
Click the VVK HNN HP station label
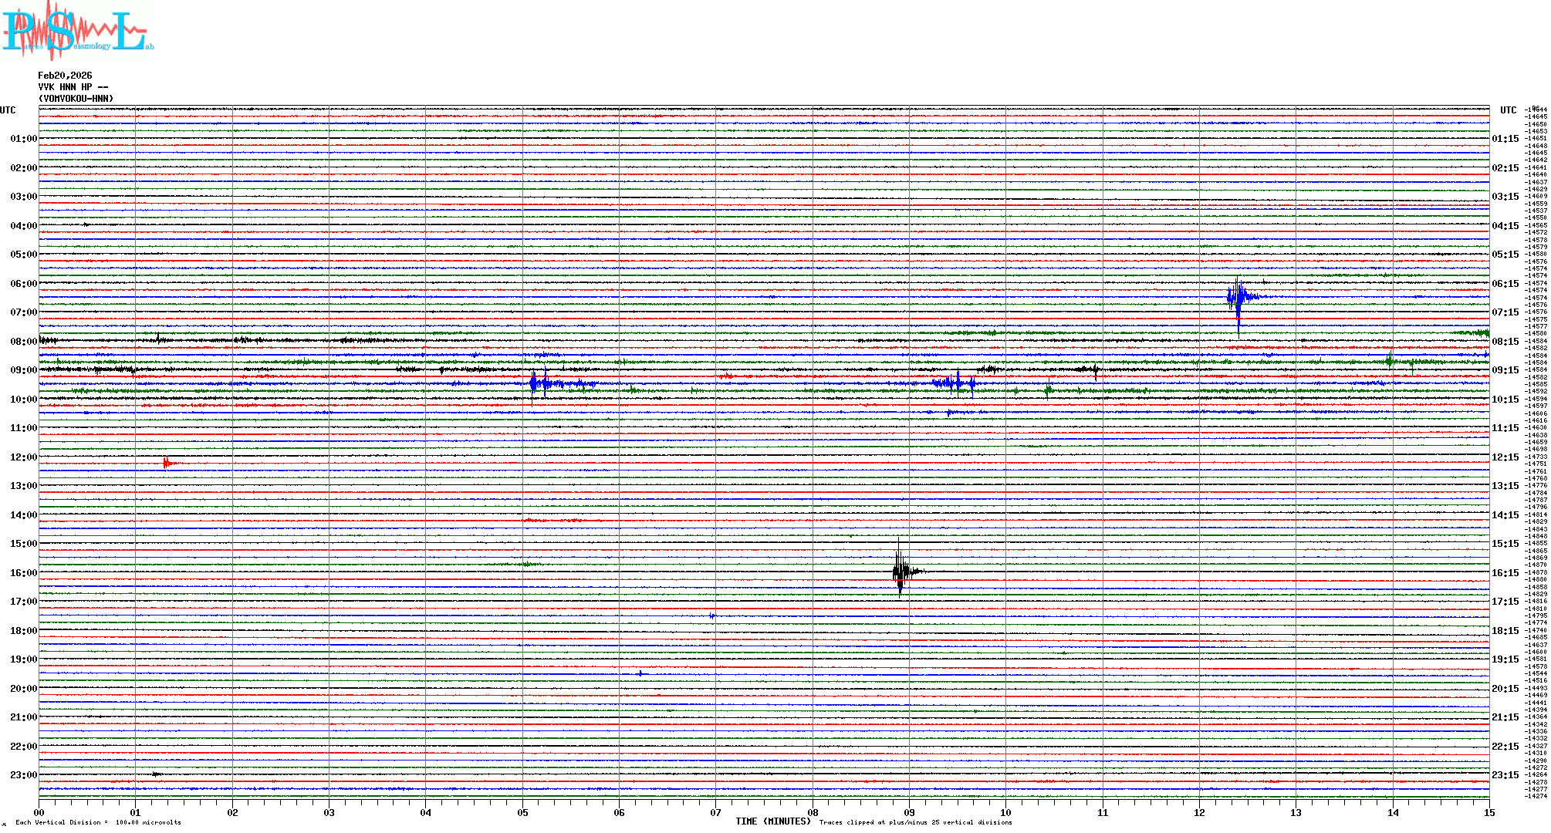click(x=73, y=87)
